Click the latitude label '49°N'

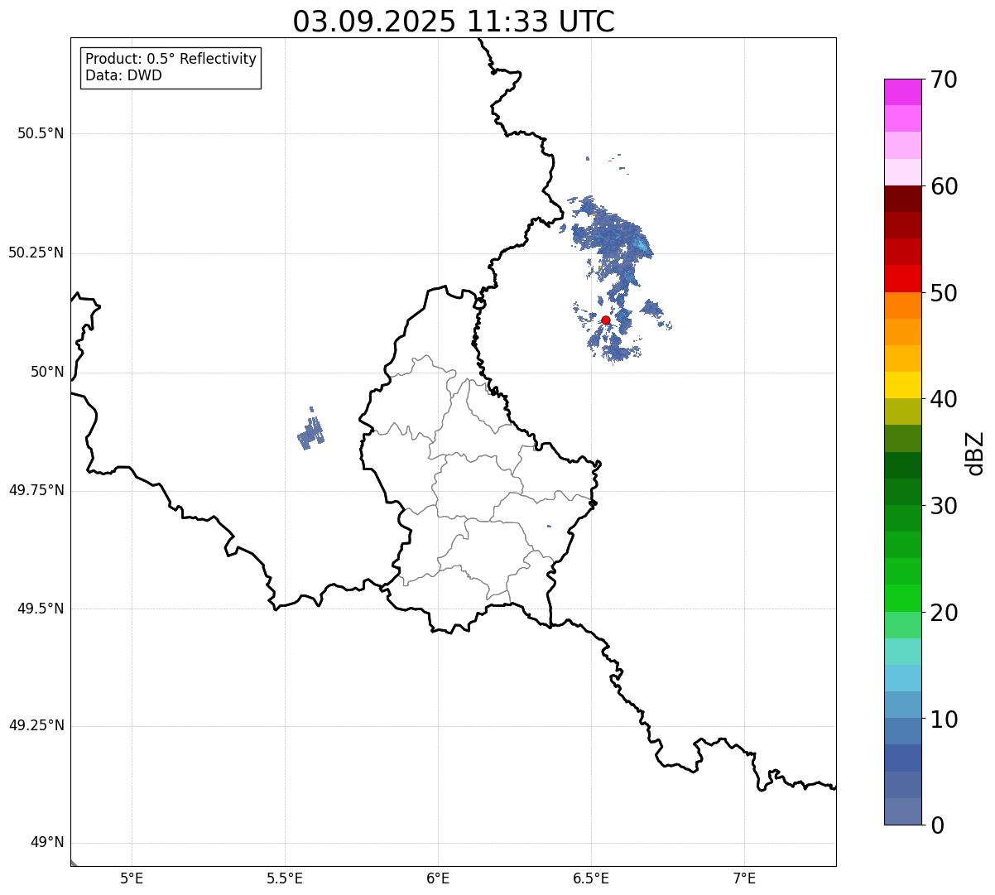click(x=47, y=843)
